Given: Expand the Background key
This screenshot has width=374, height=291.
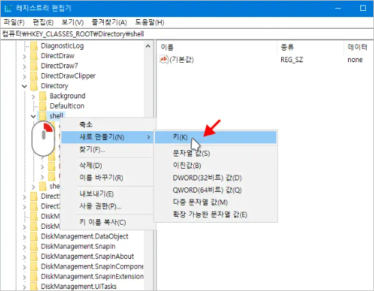Looking at the screenshot, I should [33, 96].
